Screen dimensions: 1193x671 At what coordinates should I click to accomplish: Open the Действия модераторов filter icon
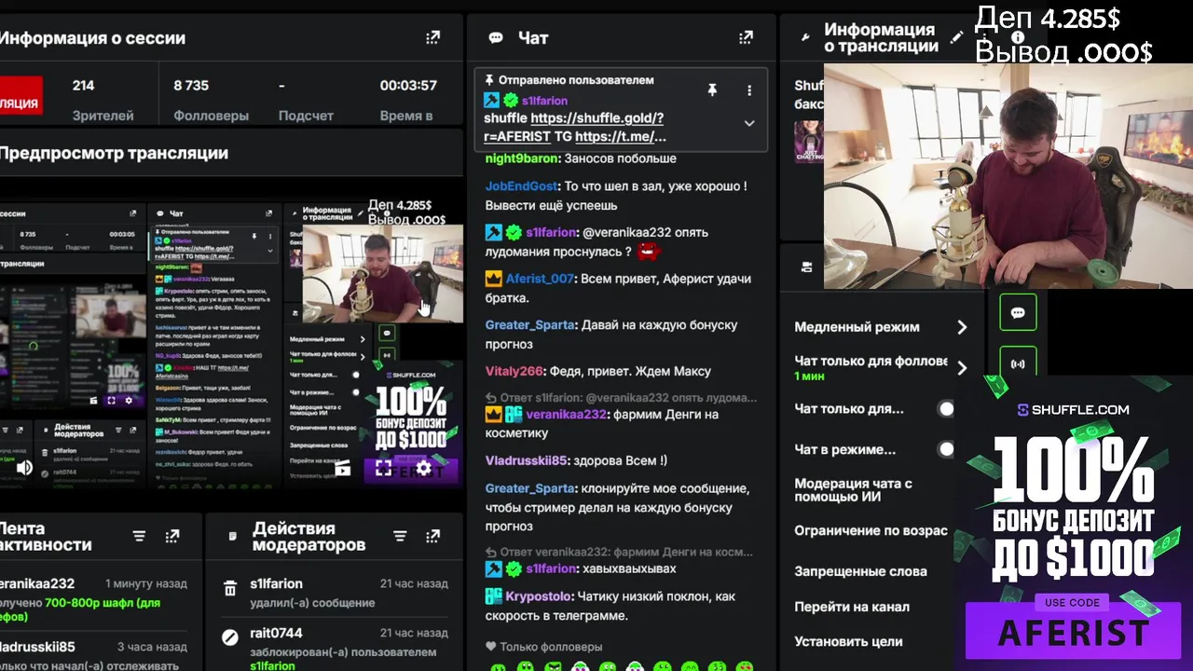click(400, 536)
